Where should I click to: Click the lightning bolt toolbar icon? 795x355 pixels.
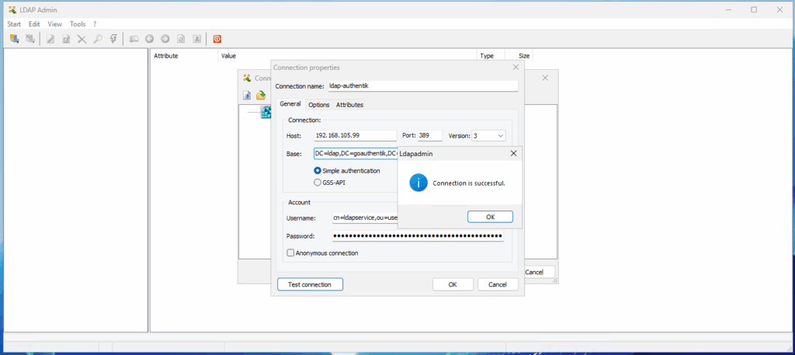113,38
